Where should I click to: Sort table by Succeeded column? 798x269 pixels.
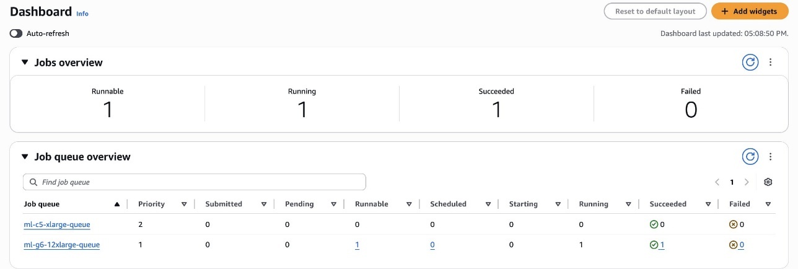click(x=708, y=204)
